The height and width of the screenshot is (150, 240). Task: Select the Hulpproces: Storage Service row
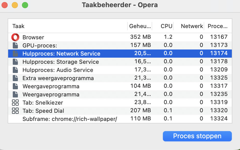pyautogui.click(x=77, y=61)
